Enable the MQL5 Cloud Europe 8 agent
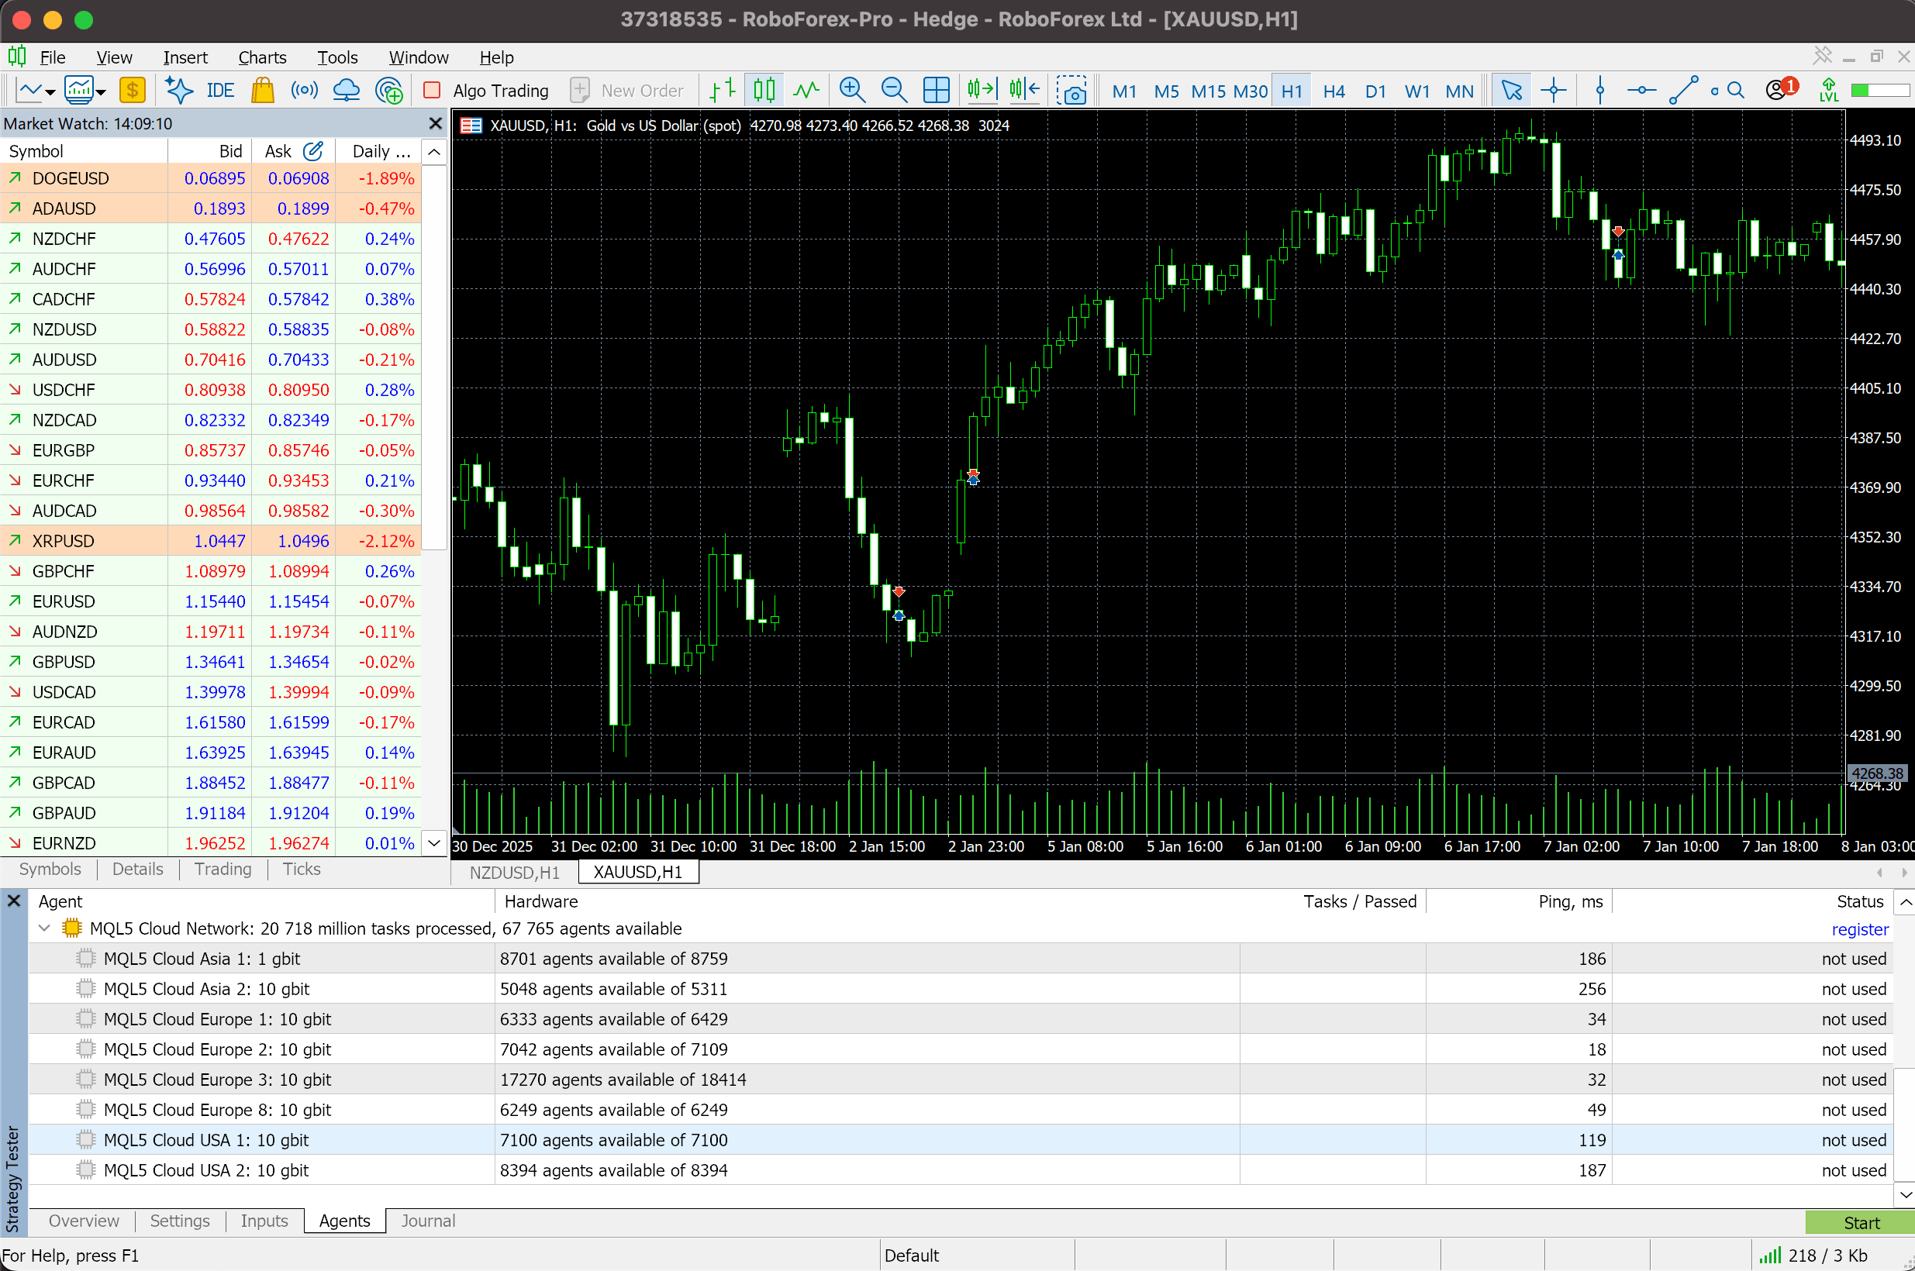Screen dimensions: 1915x1271 click(86, 1109)
